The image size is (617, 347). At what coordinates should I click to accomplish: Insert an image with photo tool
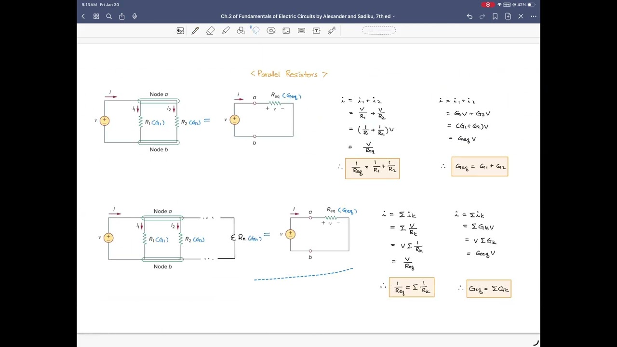(x=286, y=30)
